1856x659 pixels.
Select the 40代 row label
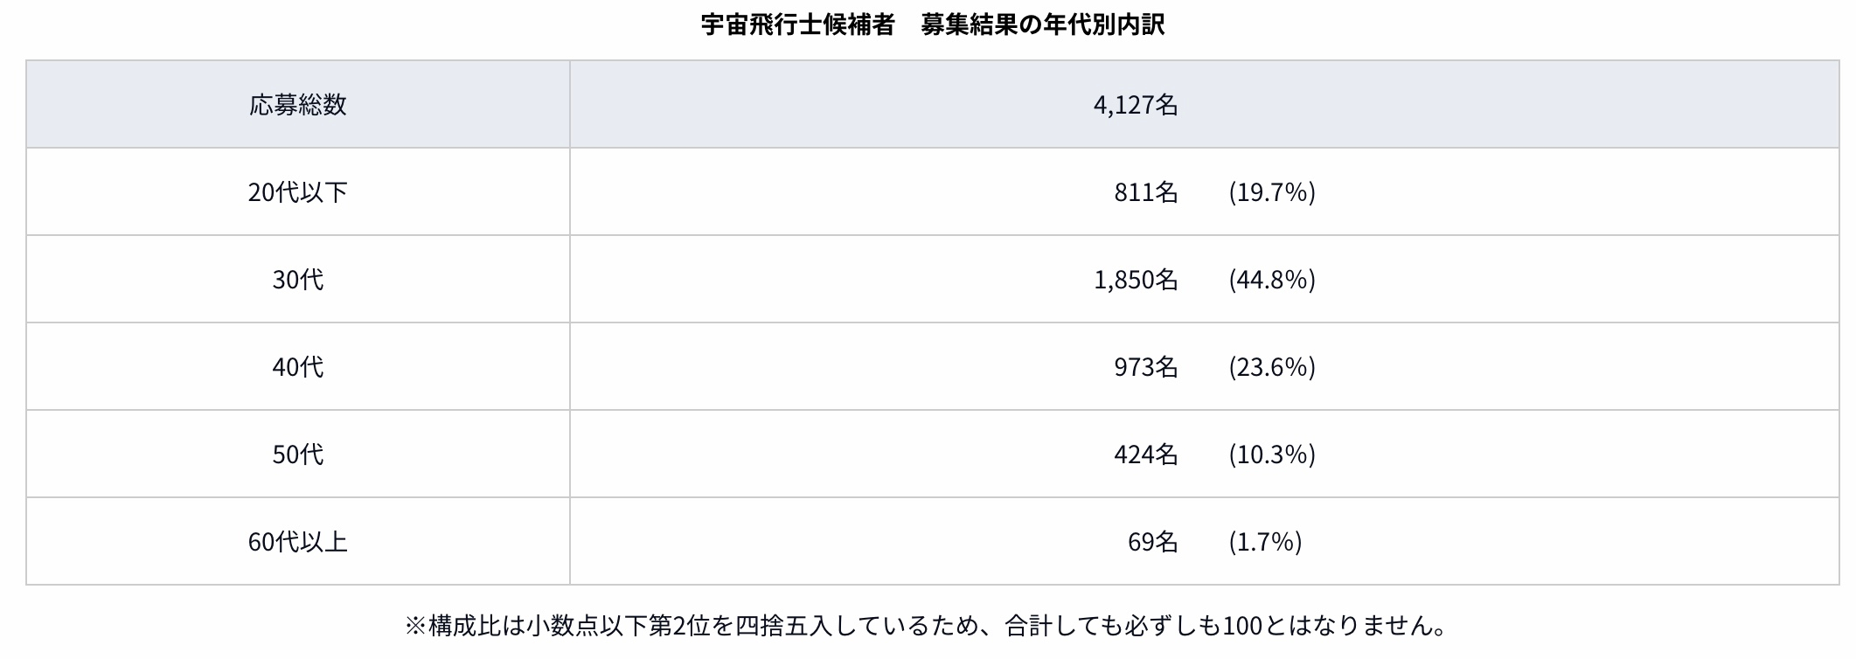[298, 367]
